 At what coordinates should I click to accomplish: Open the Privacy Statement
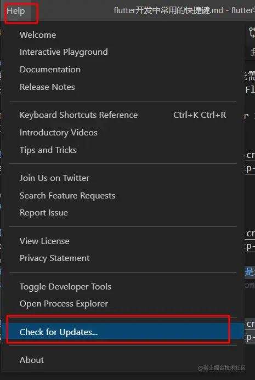pos(123,258)
